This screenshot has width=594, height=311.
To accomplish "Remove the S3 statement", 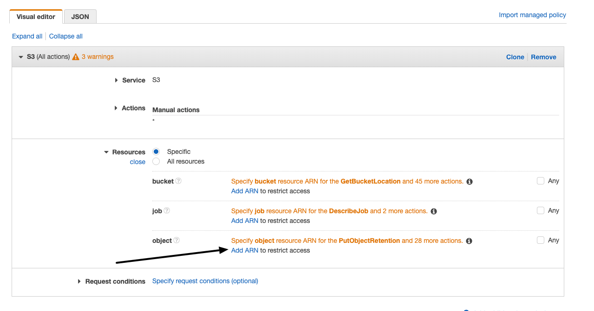I will 543,57.
